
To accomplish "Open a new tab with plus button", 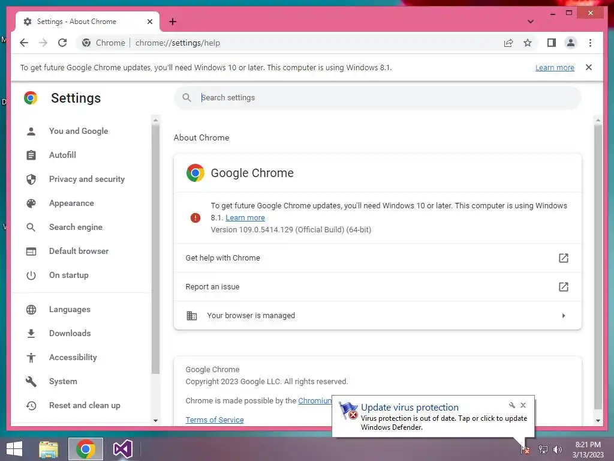I will point(173,22).
